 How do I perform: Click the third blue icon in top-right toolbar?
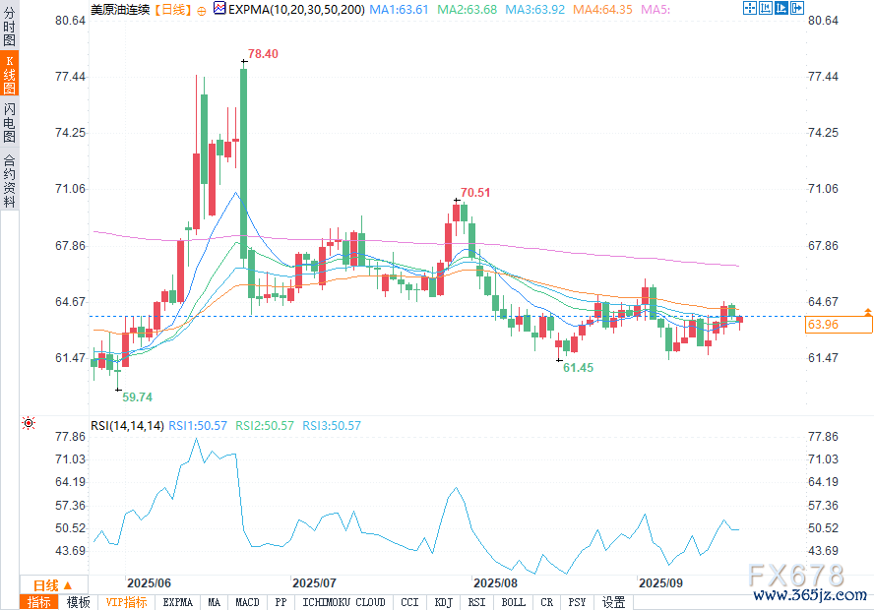780,9
